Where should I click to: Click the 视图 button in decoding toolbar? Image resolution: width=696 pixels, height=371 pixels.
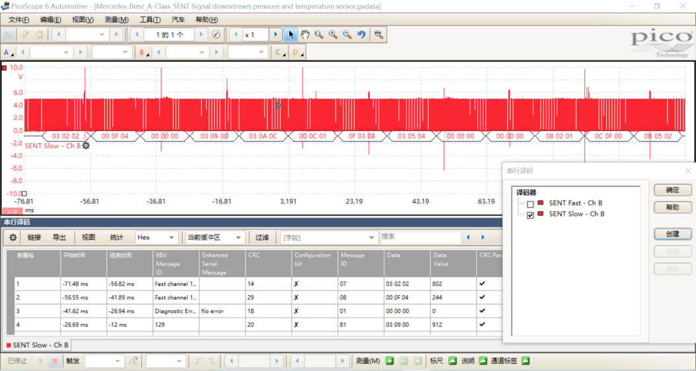88,238
